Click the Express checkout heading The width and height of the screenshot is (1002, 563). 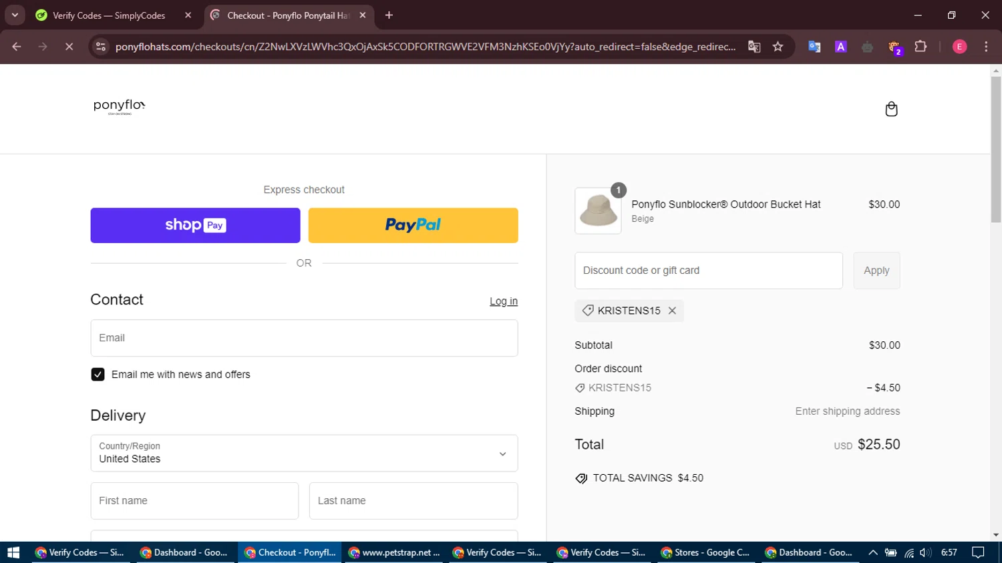(x=304, y=190)
